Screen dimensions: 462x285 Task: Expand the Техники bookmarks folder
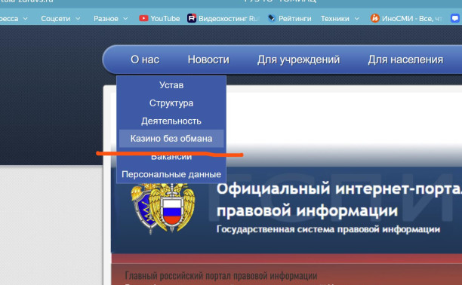340,19
